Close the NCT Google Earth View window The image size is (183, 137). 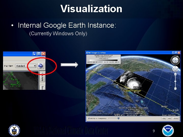[179, 53]
